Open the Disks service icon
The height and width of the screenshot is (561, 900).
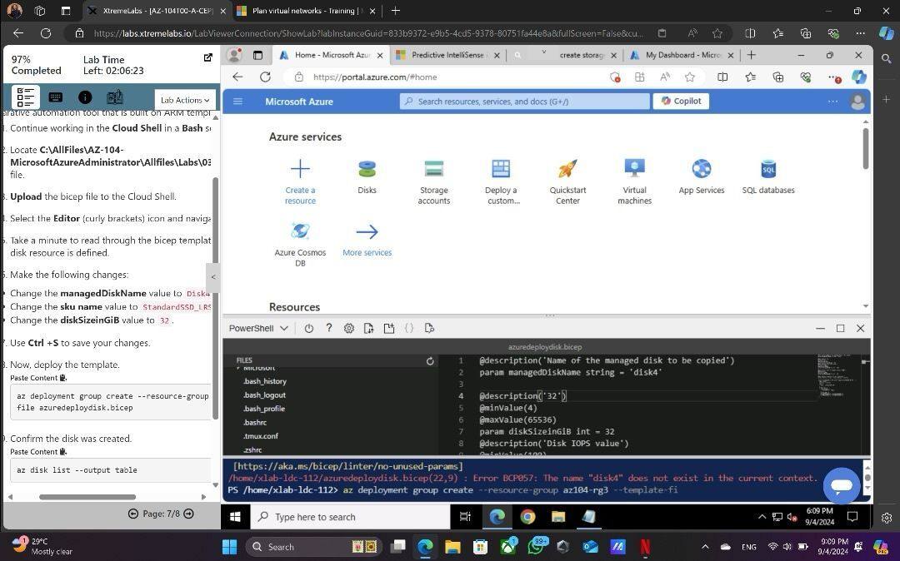367,169
